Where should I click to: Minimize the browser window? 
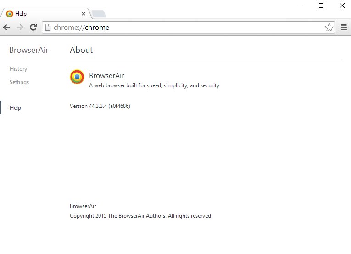(300, 6)
